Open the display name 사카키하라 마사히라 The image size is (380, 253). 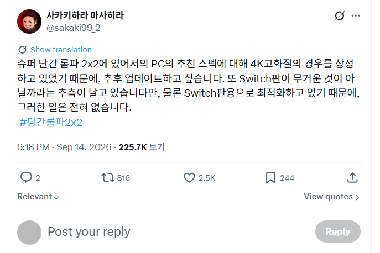coord(85,15)
